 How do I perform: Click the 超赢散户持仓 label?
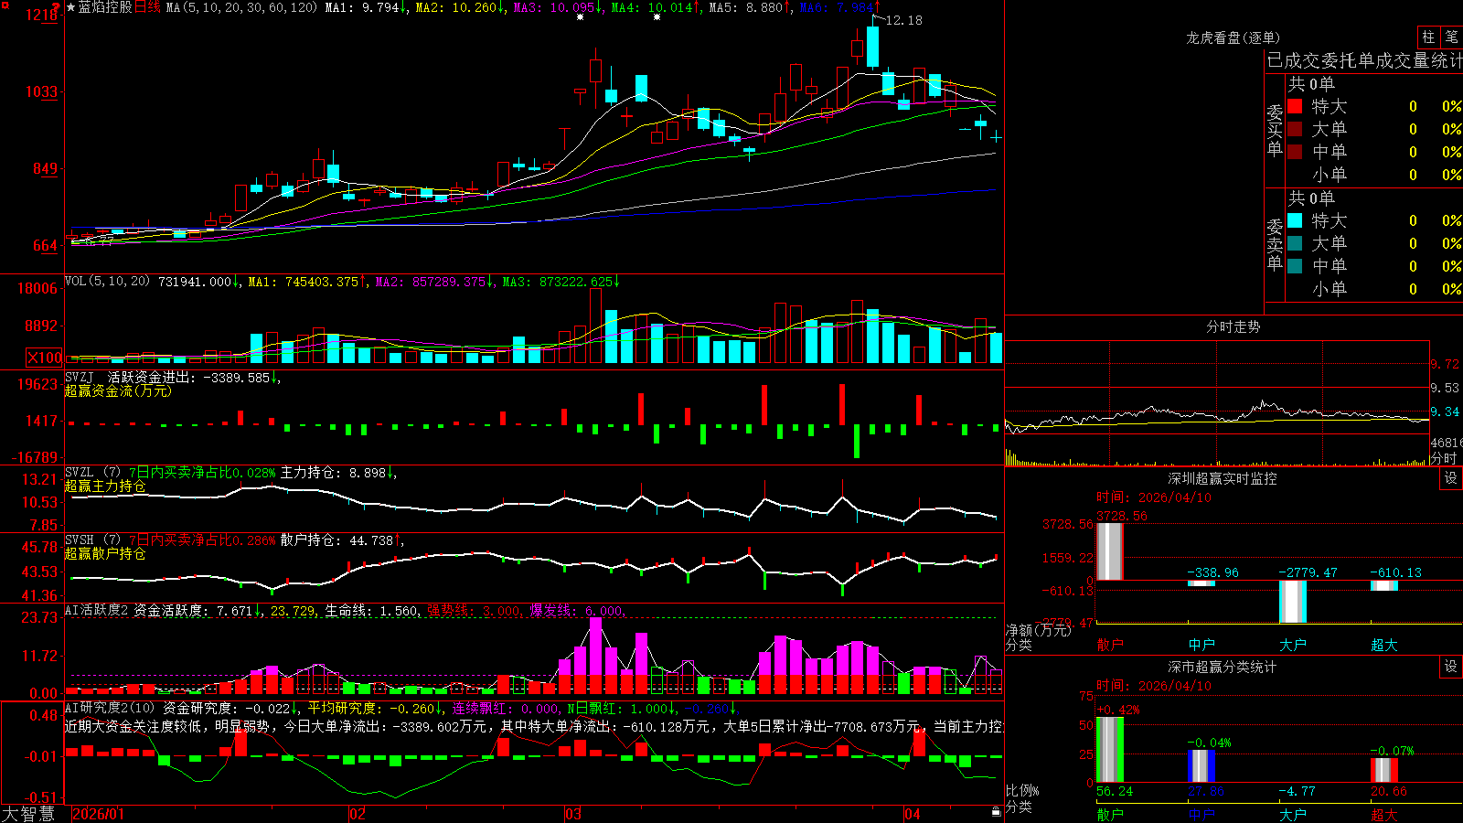(105, 553)
